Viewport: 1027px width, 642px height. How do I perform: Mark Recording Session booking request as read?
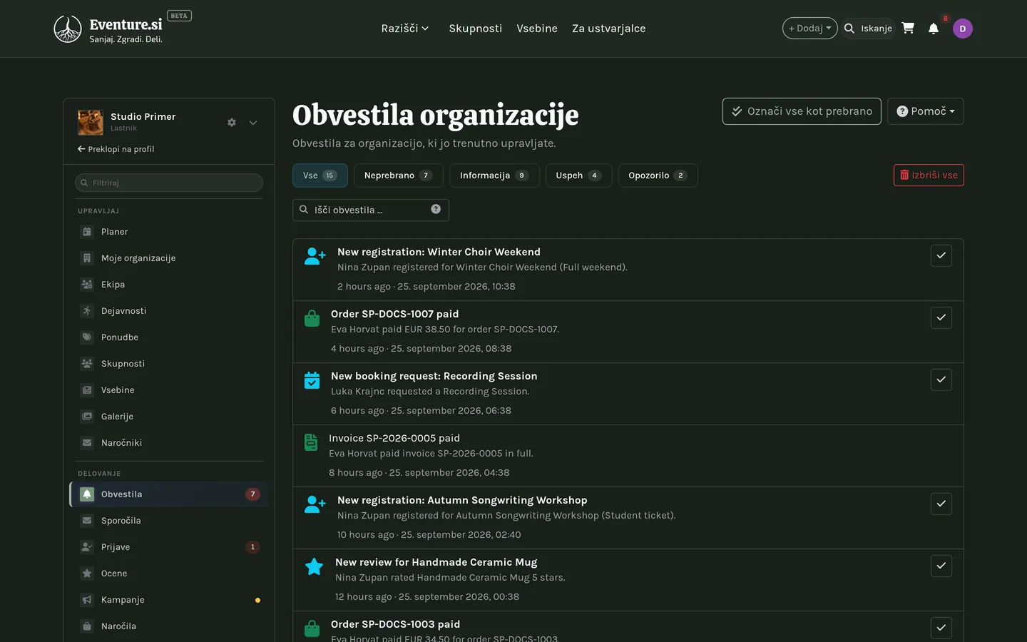tap(941, 379)
